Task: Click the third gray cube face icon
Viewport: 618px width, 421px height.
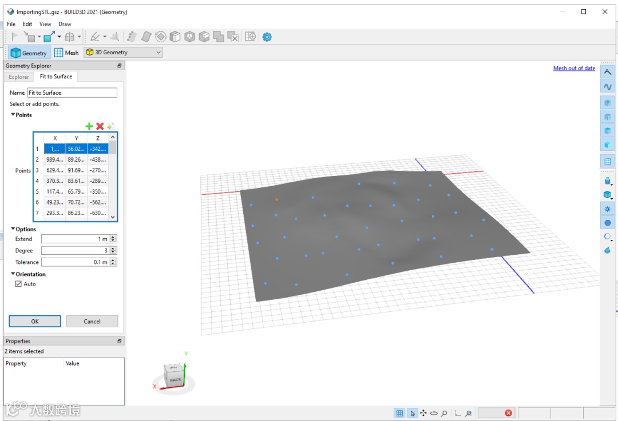Action: pyautogui.click(x=204, y=37)
